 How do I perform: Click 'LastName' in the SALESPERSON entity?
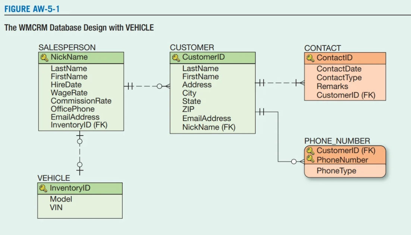coord(69,69)
